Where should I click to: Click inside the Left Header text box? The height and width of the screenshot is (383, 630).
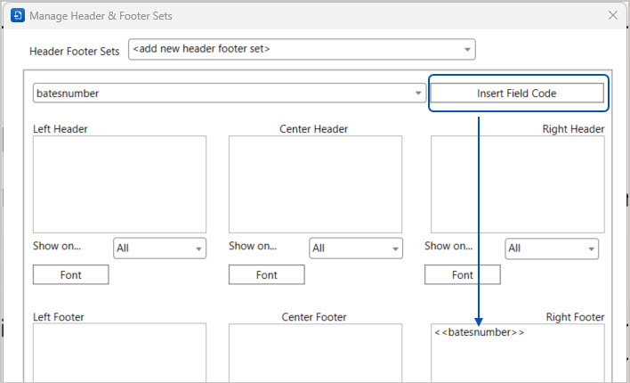[x=119, y=184]
